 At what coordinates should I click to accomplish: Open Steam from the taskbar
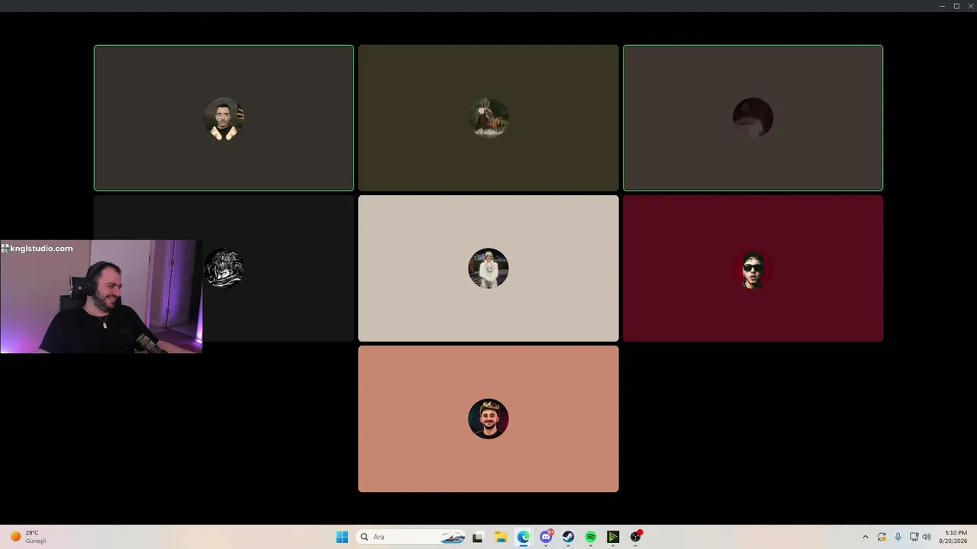tap(568, 537)
